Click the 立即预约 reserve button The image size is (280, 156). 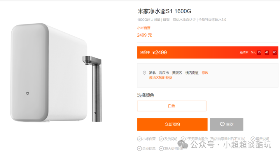point(172,124)
